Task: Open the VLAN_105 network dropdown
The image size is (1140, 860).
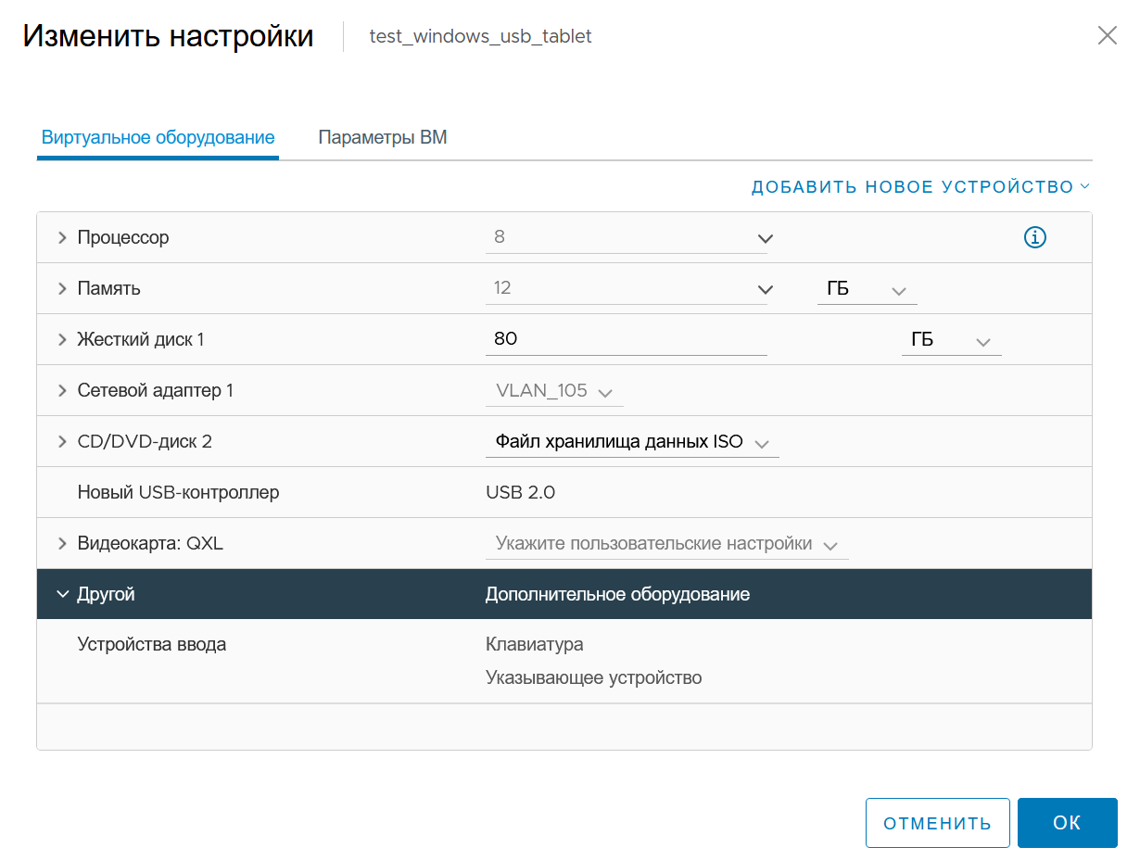Action: tap(554, 391)
